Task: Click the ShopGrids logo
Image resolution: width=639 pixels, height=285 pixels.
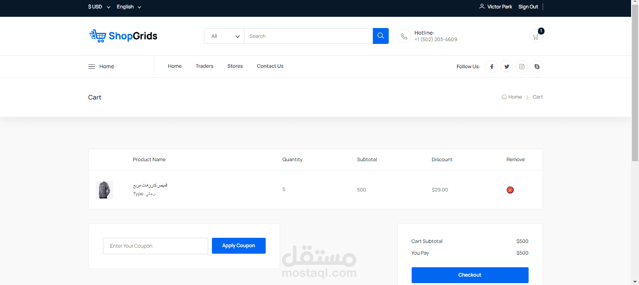Action: click(123, 36)
